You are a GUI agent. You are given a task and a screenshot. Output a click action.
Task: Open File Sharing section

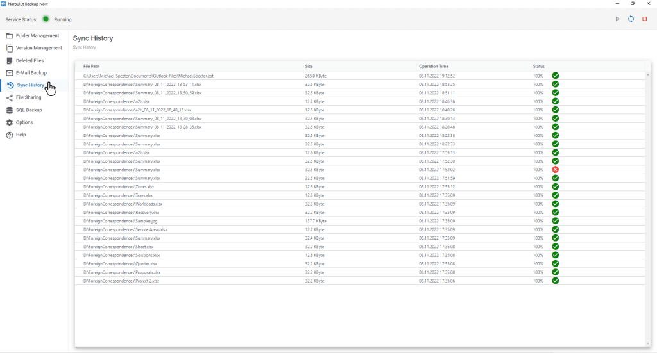(28, 97)
